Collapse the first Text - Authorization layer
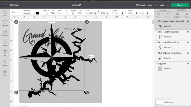Image resolution: width=191 pixels, height=107 pixels. 156,32
